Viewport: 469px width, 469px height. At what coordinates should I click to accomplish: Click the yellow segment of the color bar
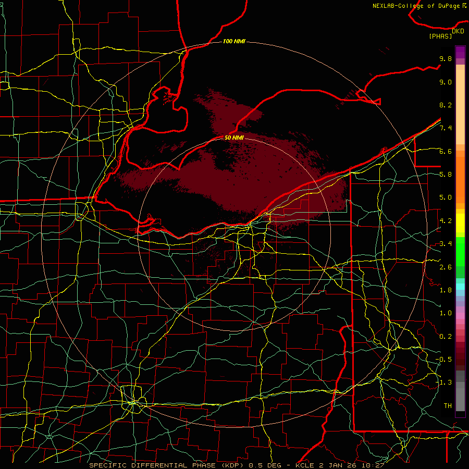[x=460, y=223]
